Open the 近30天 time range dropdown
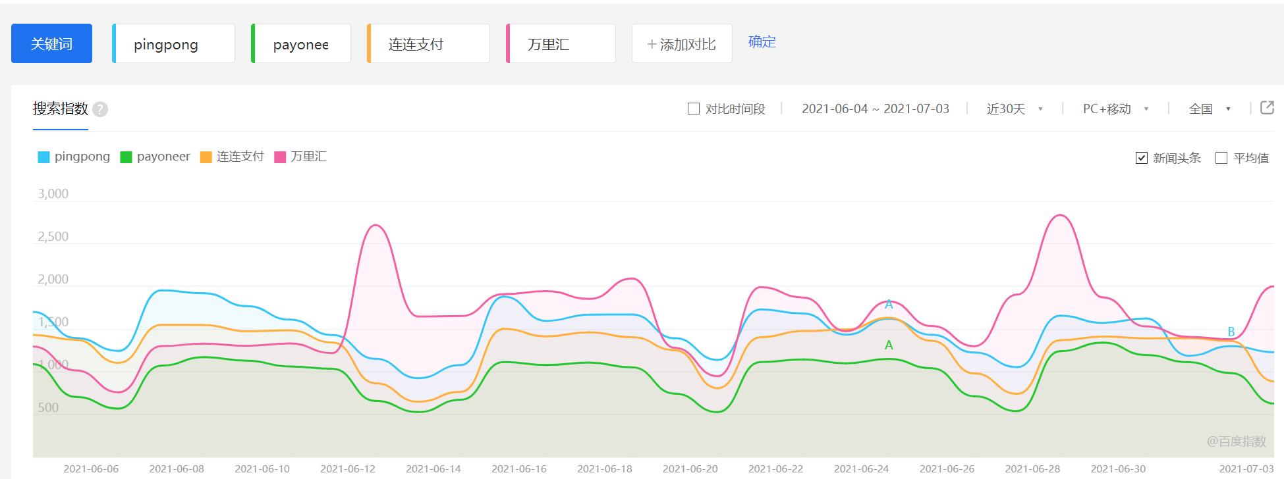The height and width of the screenshot is (479, 1284). (1015, 109)
